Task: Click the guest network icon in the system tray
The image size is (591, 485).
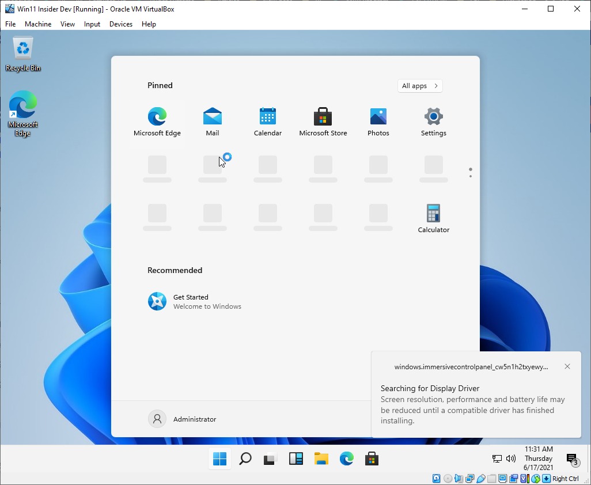Action: point(497,459)
